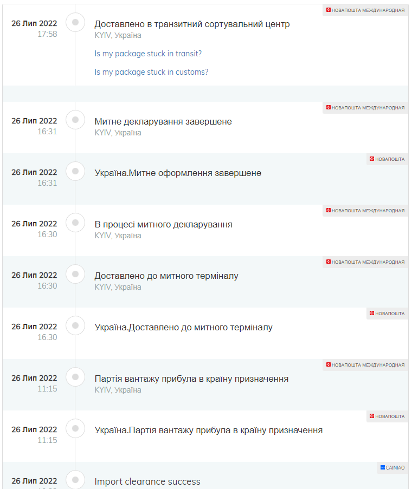Click timeline marker for 'Митне декларування завершене'
412x489 pixels.
tap(75, 120)
